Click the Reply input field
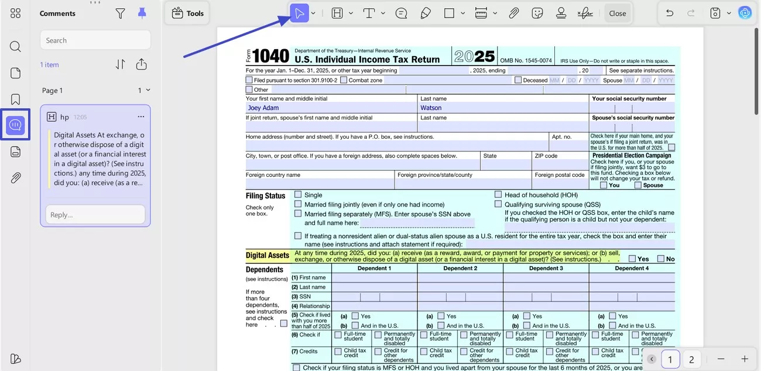Screen dimensions: 761x371 95,215
